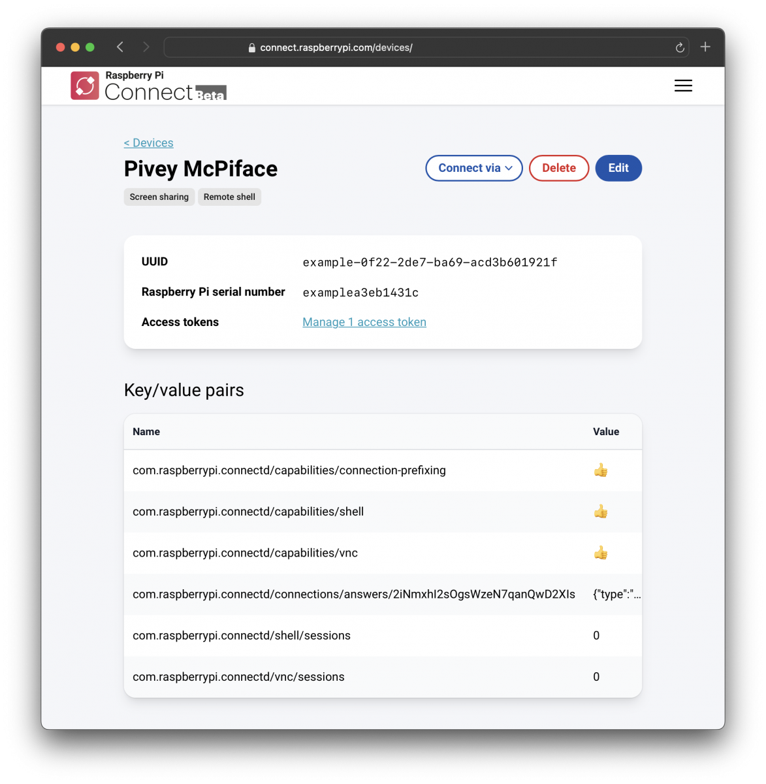Image resolution: width=766 pixels, height=784 pixels.
Task: Click the Key/value pairs heading
Action: tap(184, 390)
